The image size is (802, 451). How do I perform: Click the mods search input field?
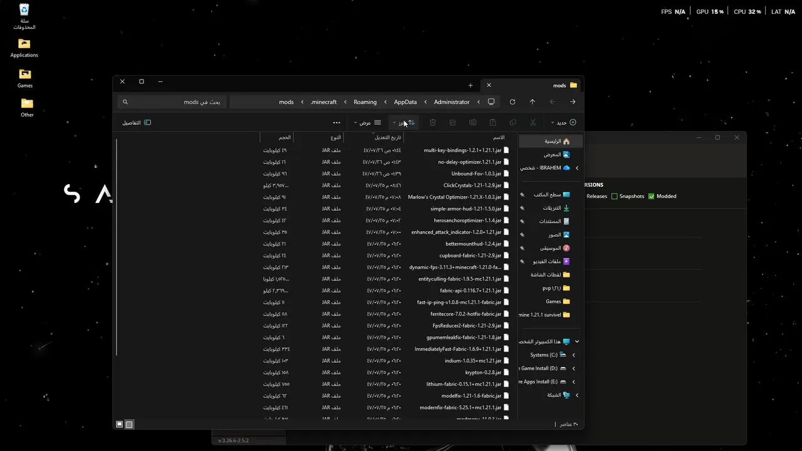tap(172, 102)
